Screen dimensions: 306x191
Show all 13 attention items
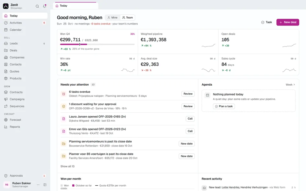pos(67,166)
